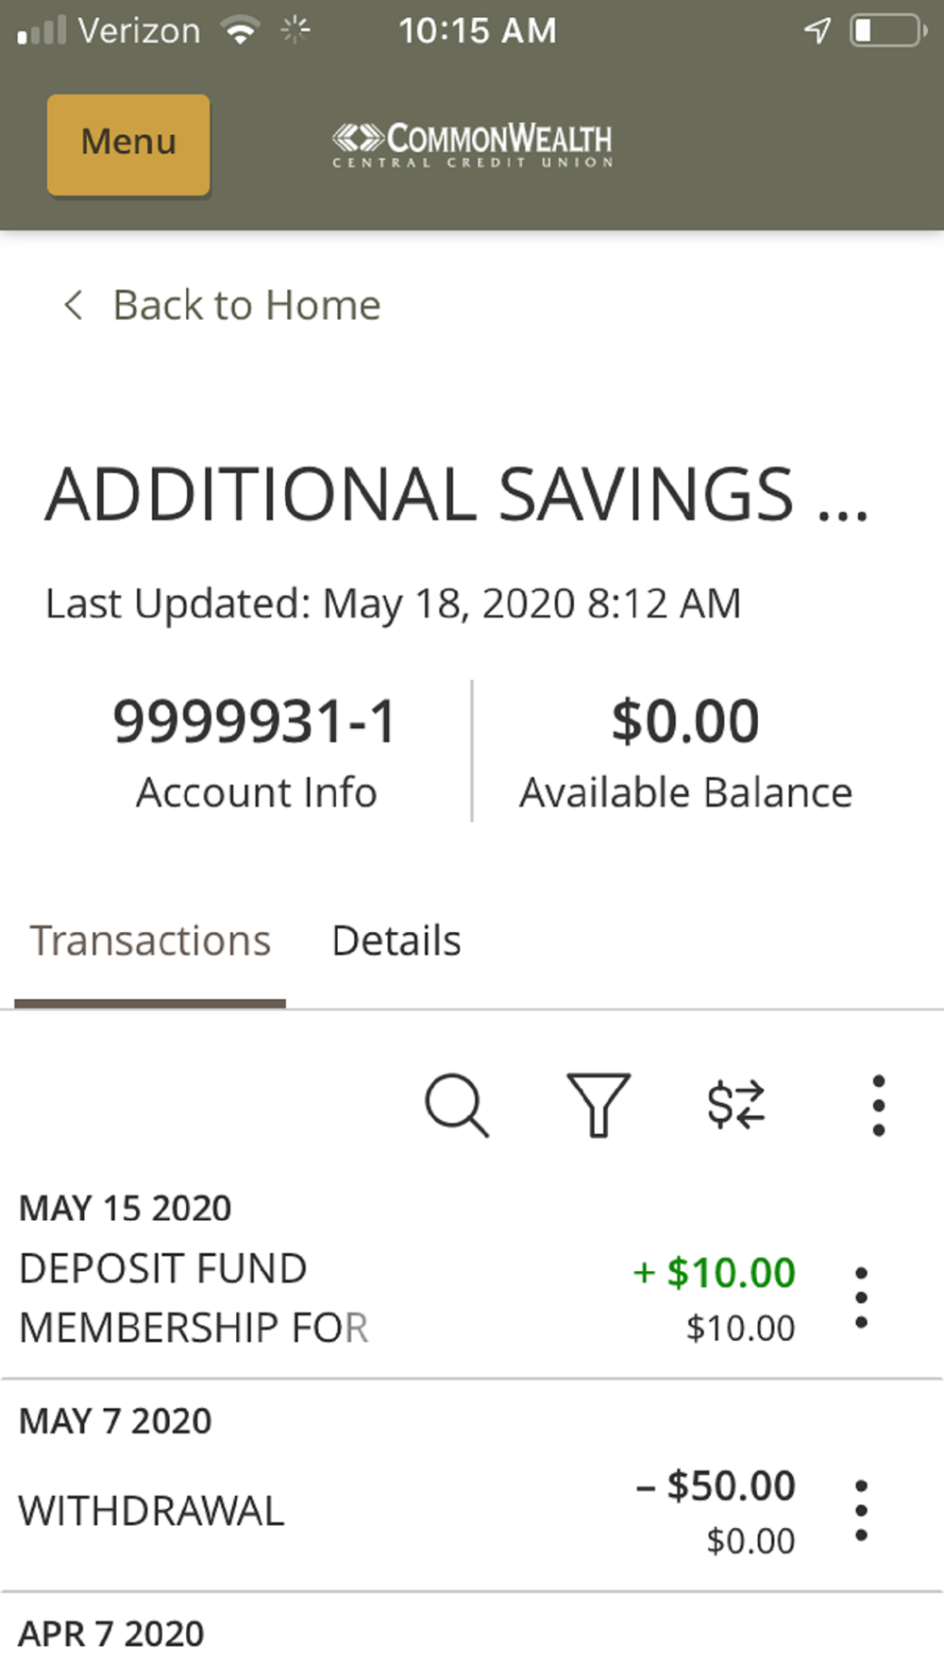This screenshot has width=944, height=1679.
Task: Tap the Wi-Fi status icon
Action: [241, 31]
